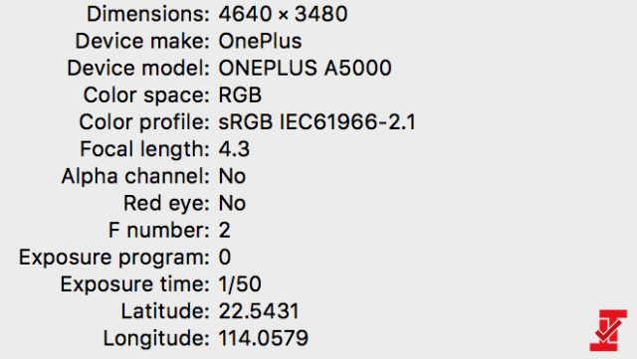
Task: Select the Exposure time value 1/50
Action: (x=240, y=283)
